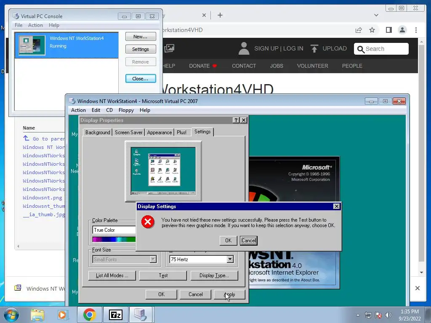Screen dimensions: 431x323
Task: Click the color palette spectrum bar
Action: pos(114,239)
